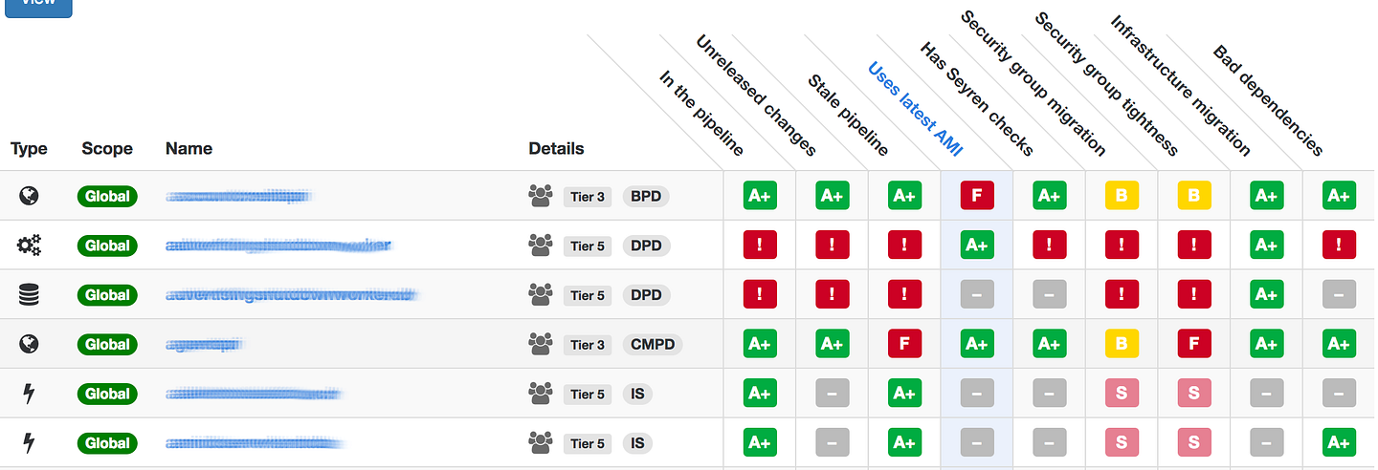This screenshot has width=1378, height=470.
Task: Click the globe type icon in the BPD row
Action: 30,196
